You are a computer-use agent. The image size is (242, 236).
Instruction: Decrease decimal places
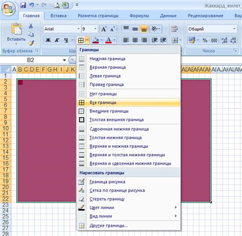233,40
